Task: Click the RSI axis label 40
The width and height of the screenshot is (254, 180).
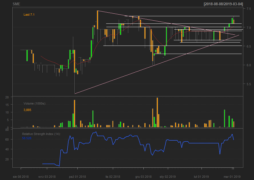Action: 7,149
